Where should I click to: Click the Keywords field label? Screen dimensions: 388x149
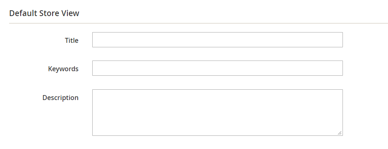63,69
